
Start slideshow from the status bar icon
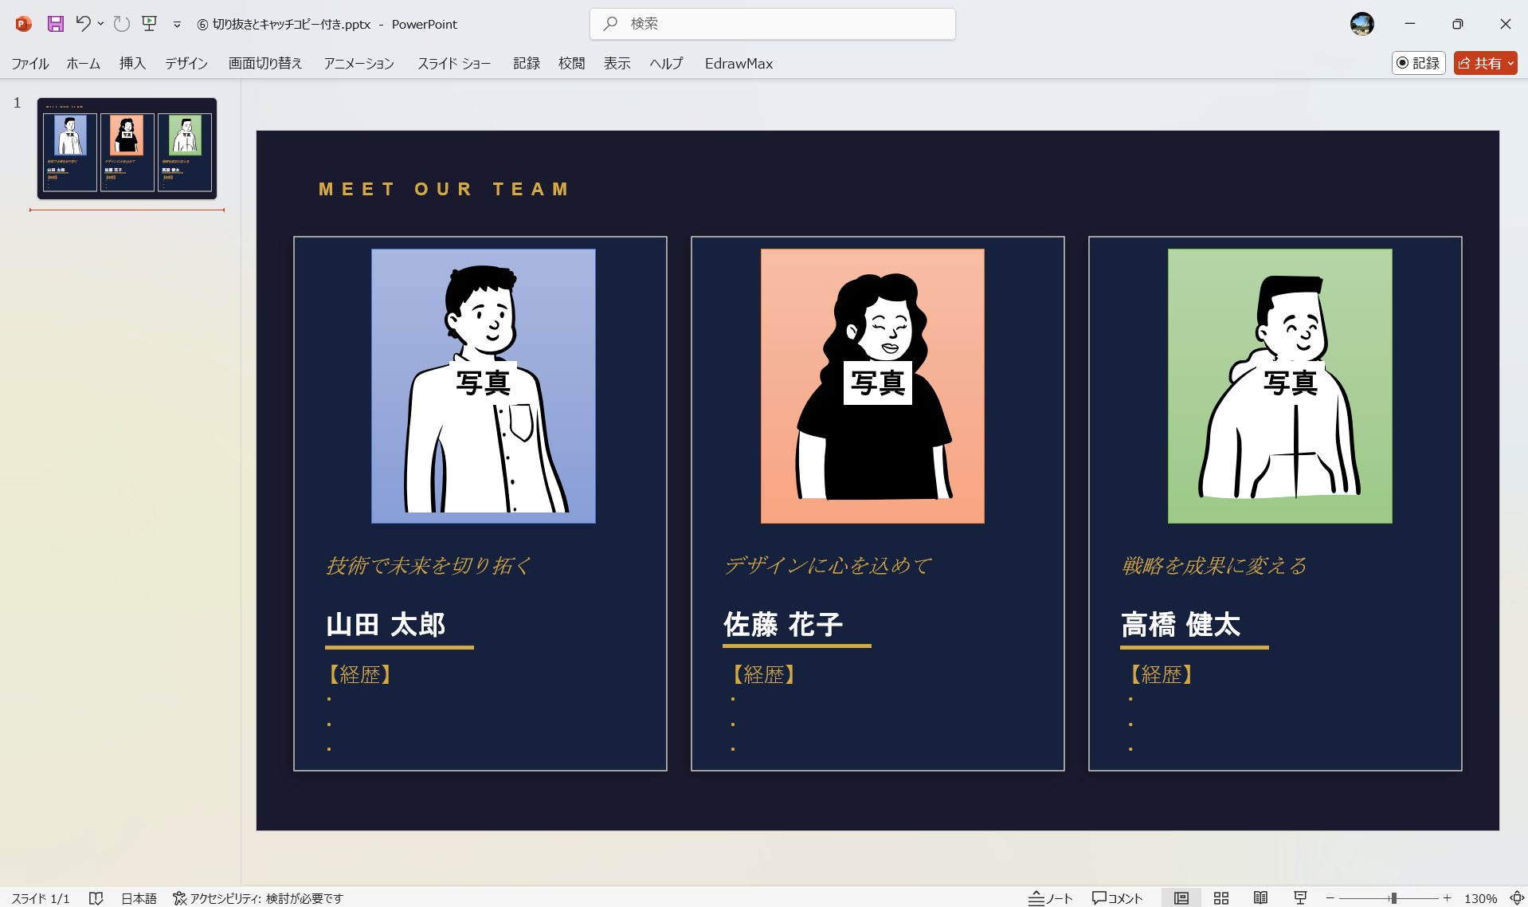pos(1299,898)
